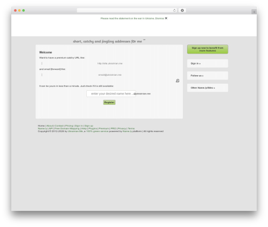Open Home in the footer menu
Image resolution: width=268 pixels, height=227 pixels.
click(x=41, y=126)
